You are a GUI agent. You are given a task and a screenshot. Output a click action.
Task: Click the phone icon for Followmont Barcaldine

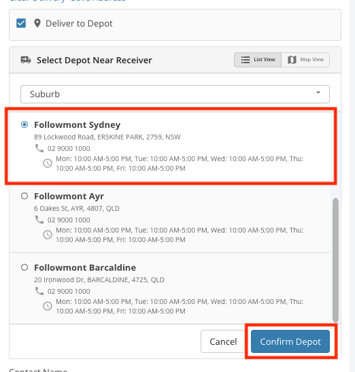pos(39,291)
